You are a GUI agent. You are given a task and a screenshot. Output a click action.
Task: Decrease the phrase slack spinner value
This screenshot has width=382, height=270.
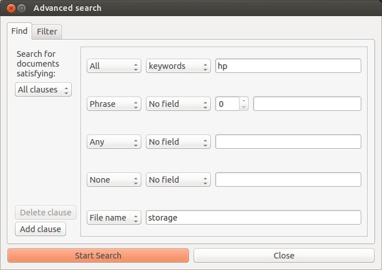tap(244, 107)
